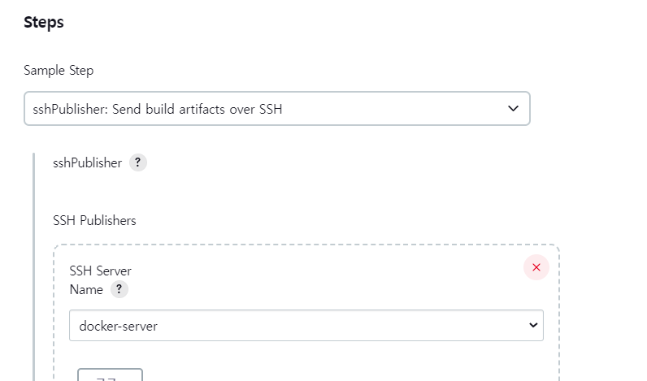Expand the Sample Step dropdown arrow
The image size is (647, 381).
(x=513, y=108)
